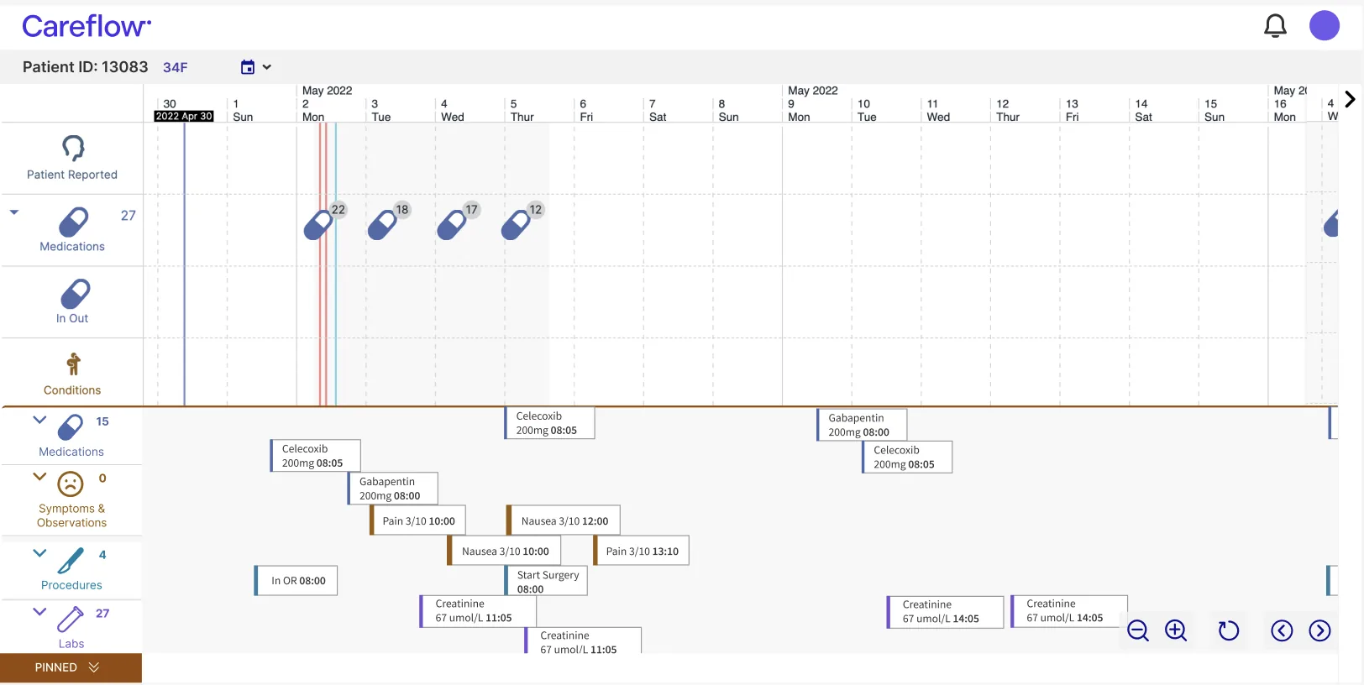The height and width of the screenshot is (685, 1364).
Task: Open the May 2 medication pill with 22
Action: click(x=318, y=225)
